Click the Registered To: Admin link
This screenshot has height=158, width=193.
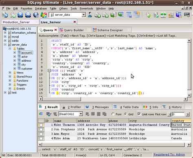pyautogui.click(x=169, y=154)
